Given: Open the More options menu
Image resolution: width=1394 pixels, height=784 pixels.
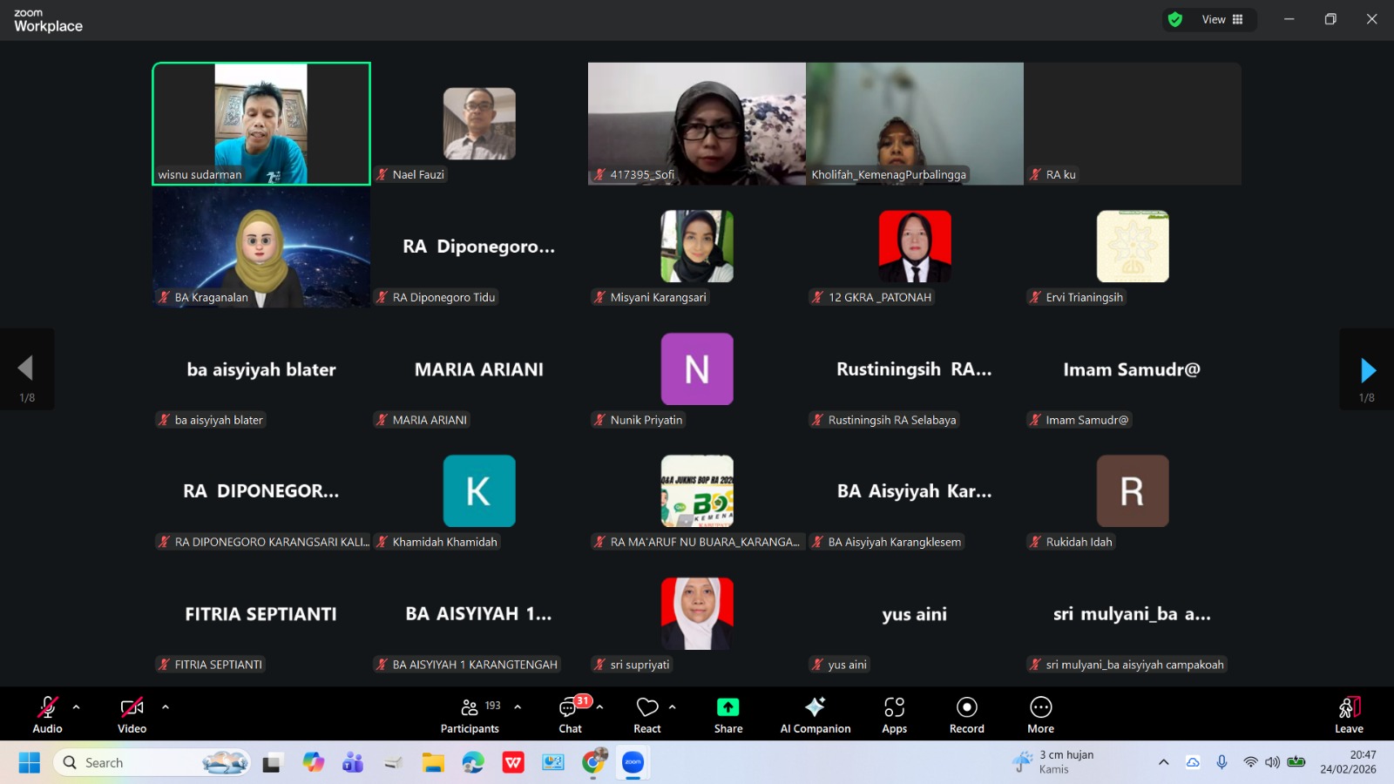Looking at the screenshot, I should coord(1040,714).
